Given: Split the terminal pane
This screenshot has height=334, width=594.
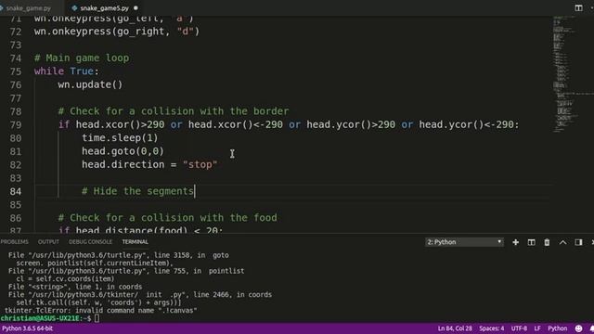Looking at the screenshot, I should 532,242.
